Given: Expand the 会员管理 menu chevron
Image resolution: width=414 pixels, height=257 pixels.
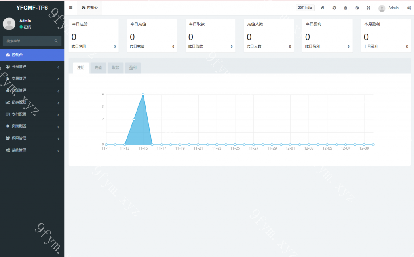Looking at the screenshot, I should tap(58, 67).
